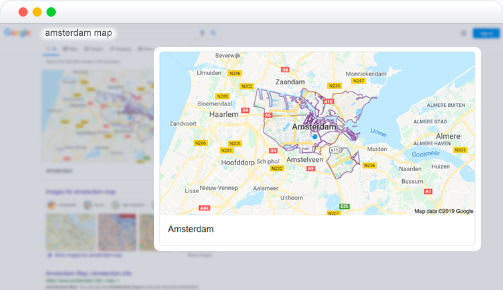Click the Monnickendam label
The width and height of the screenshot is (503, 290).
366,74
